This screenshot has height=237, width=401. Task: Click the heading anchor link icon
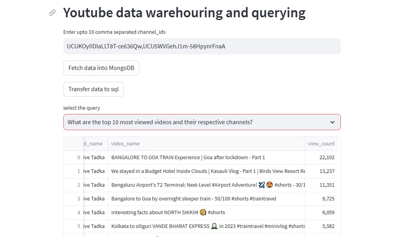click(x=52, y=13)
